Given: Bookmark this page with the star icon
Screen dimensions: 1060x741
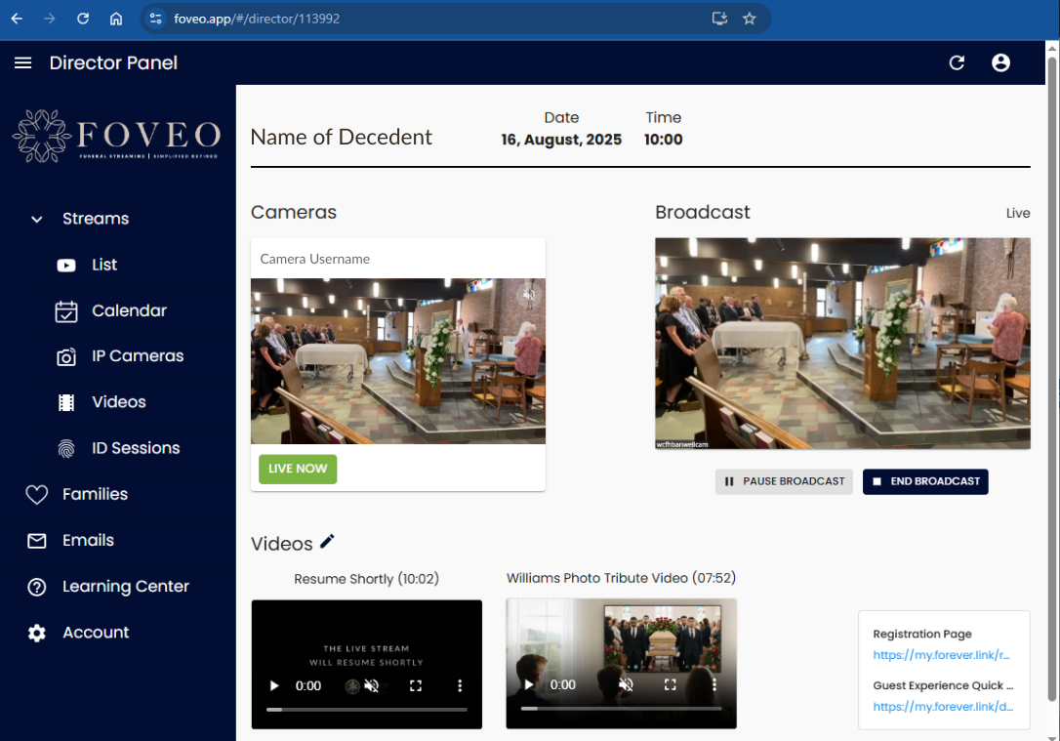Looking at the screenshot, I should [x=749, y=19].
